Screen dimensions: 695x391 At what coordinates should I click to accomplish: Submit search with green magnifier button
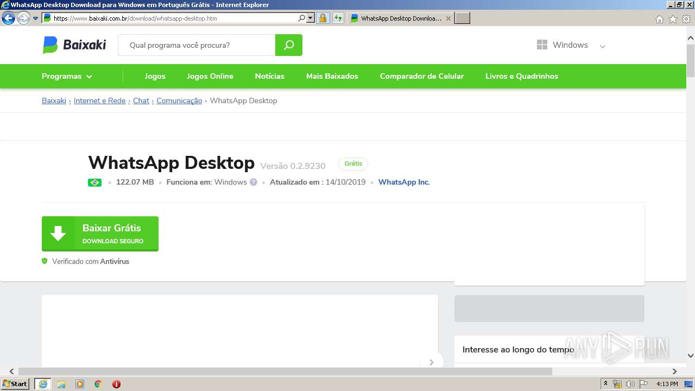[x=289, y=45]
